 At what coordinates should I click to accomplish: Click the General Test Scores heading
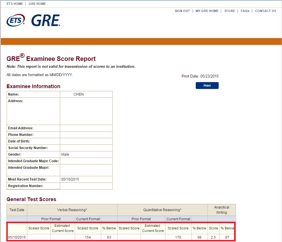[x=31, y=199]
